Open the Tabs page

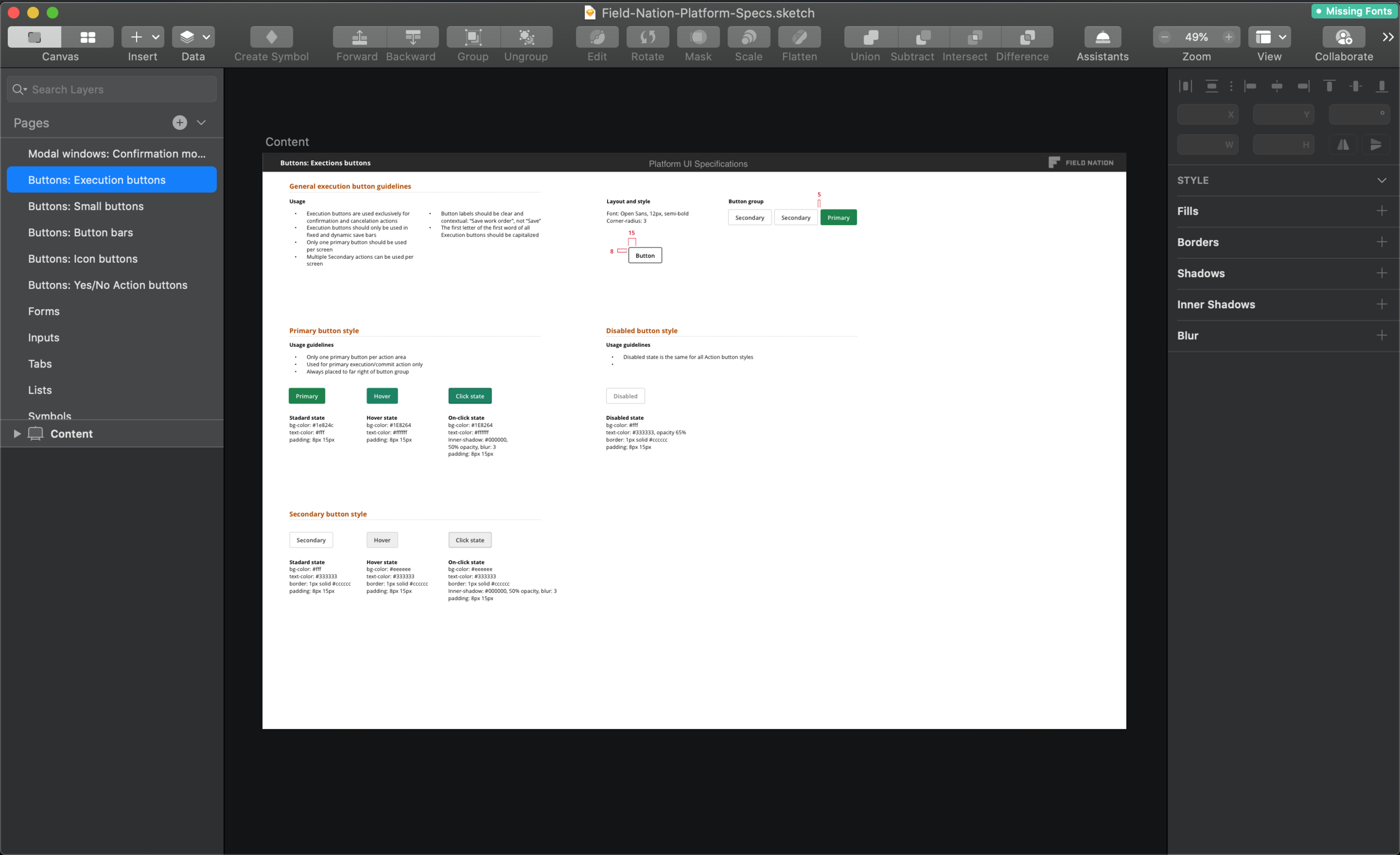(x=112, y=364)
